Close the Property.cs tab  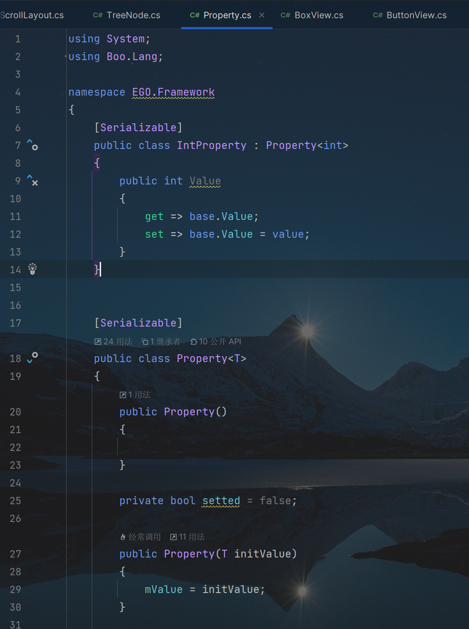[262, 15]
